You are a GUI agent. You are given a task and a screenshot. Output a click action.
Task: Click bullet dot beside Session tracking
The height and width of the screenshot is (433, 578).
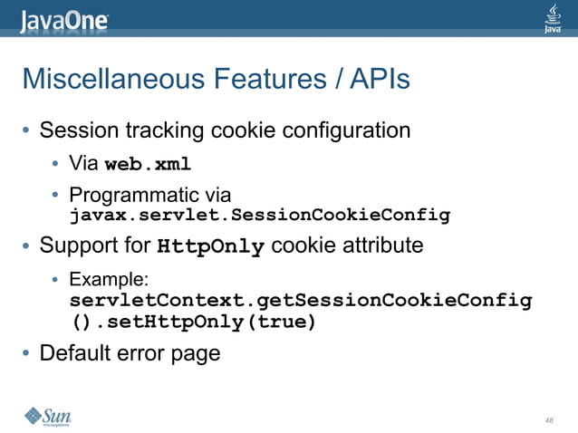pyautogui.click(x=25, y=130)
